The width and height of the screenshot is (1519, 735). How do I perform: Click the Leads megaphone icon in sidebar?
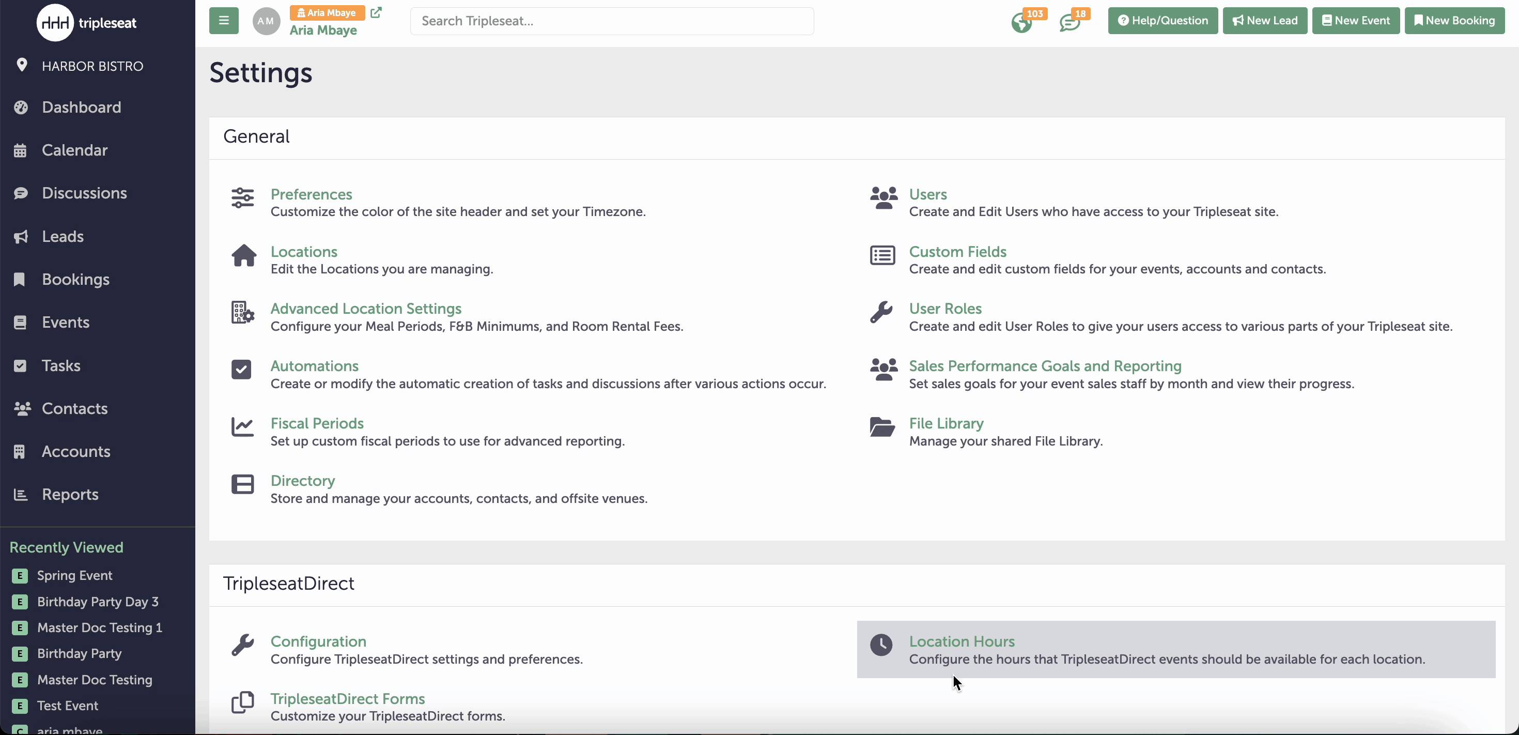[21, 237]
